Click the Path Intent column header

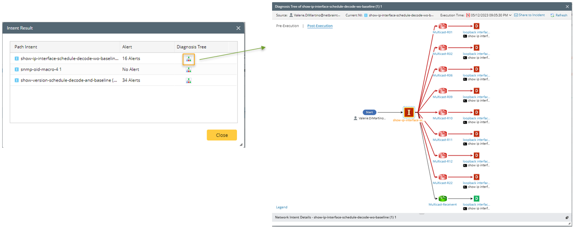26,47
